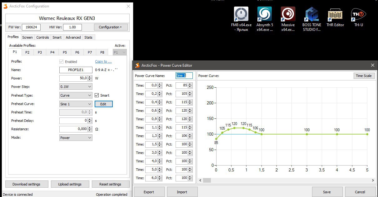Open the Preheat Curve dropdown

(76, 104)
